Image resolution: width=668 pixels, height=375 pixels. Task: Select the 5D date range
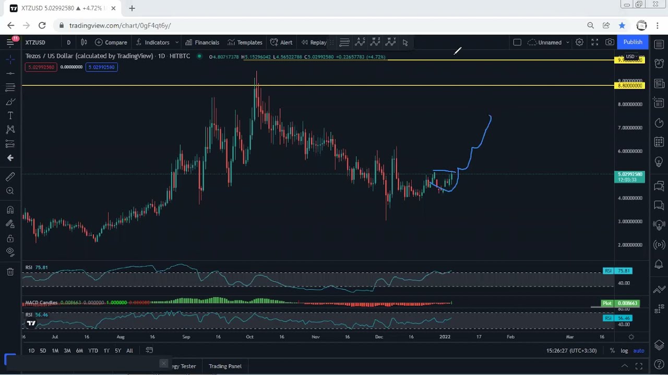[43, 351]
